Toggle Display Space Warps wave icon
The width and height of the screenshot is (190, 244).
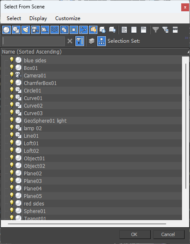pyautogui.click(x=55, y=30)
